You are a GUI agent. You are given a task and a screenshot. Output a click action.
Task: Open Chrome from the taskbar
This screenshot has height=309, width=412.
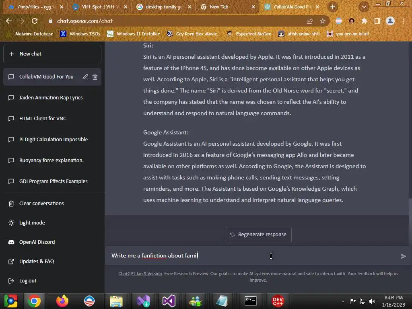34,301
